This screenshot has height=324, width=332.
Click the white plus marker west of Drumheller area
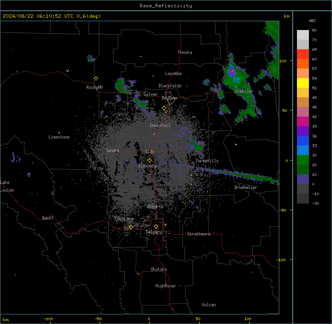[236, 144]
